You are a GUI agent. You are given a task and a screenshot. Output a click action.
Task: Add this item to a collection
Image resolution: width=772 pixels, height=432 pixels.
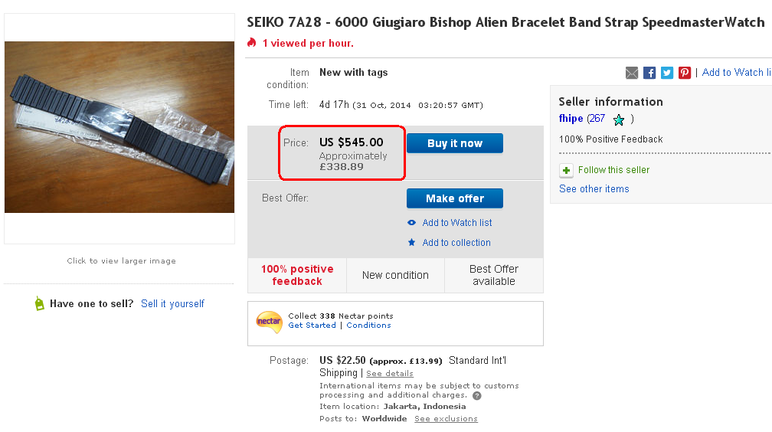(456, 243)
